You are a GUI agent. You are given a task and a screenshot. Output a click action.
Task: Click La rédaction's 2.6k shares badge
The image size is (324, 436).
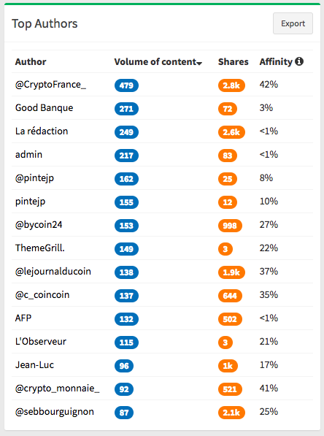pyautogui.click(x=231, y=131)
